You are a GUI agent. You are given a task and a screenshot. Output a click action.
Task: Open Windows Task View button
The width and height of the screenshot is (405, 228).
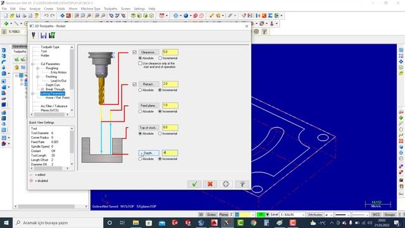(x=122, y=222)
